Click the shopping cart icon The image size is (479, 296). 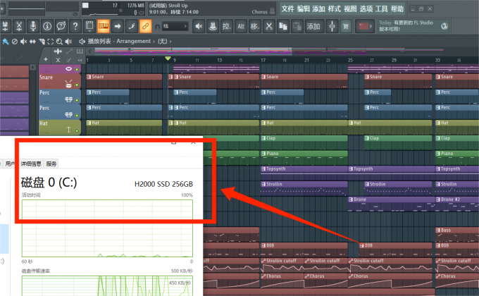pyautogui.click(x=346, y=26)
